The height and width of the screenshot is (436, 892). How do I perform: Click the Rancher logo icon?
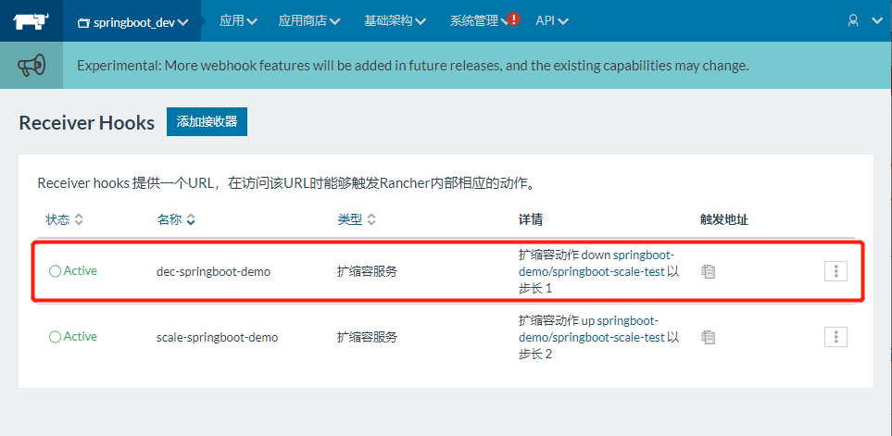click(31, 19)
